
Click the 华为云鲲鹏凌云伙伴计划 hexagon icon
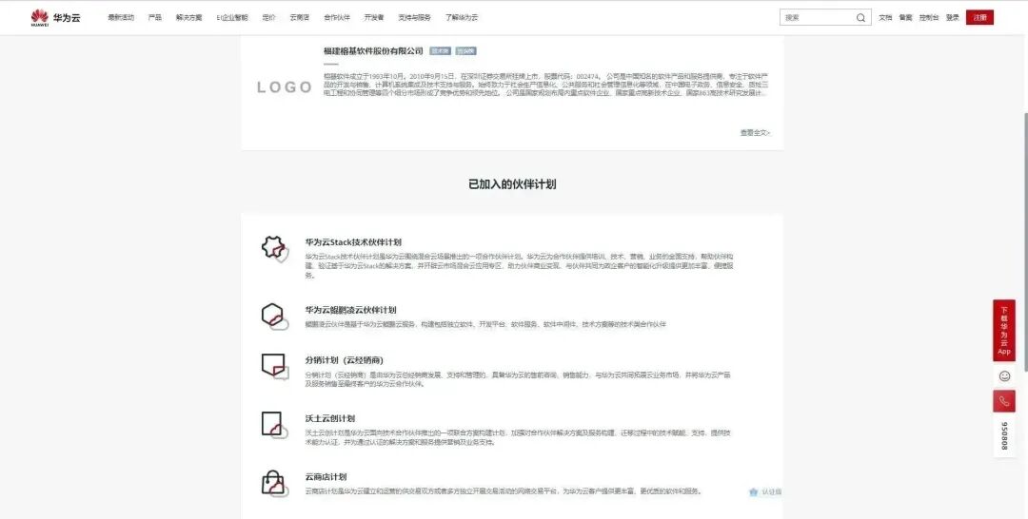click(275, 317)
